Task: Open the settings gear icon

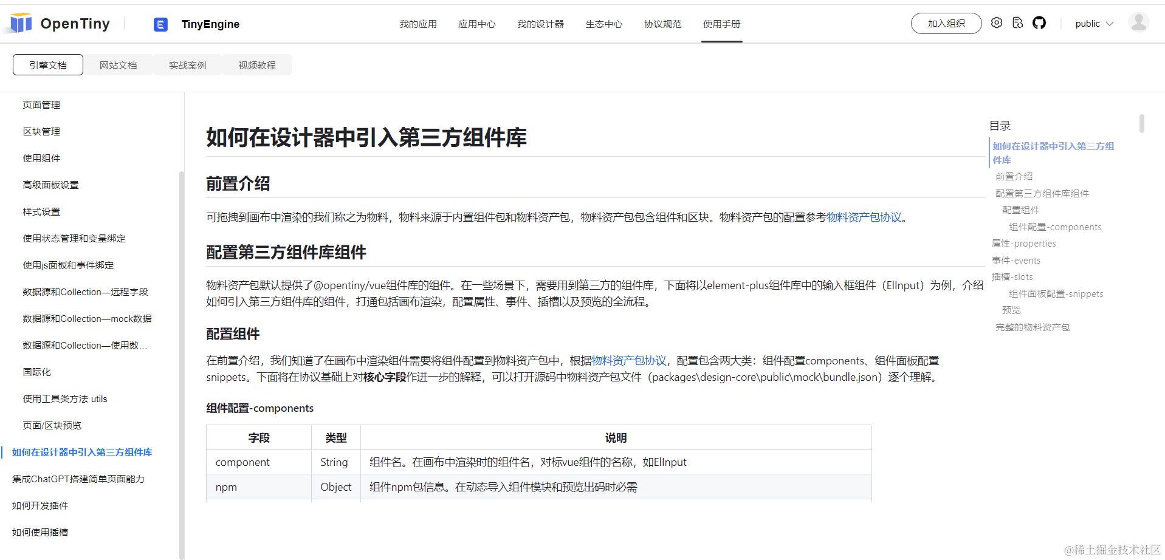Action: [996, 22]
